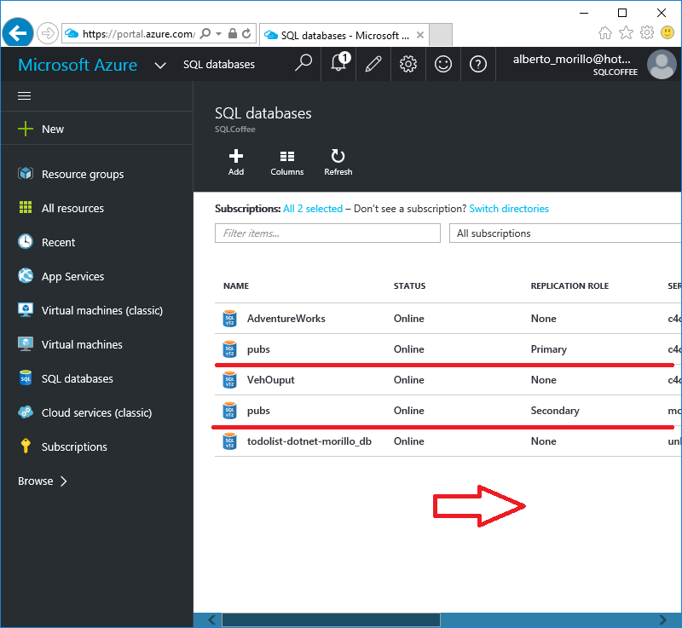Open a new blank browser tab
Image resolution: width=682 pixels, height=628 pixels.
click(x=441, y=35)
